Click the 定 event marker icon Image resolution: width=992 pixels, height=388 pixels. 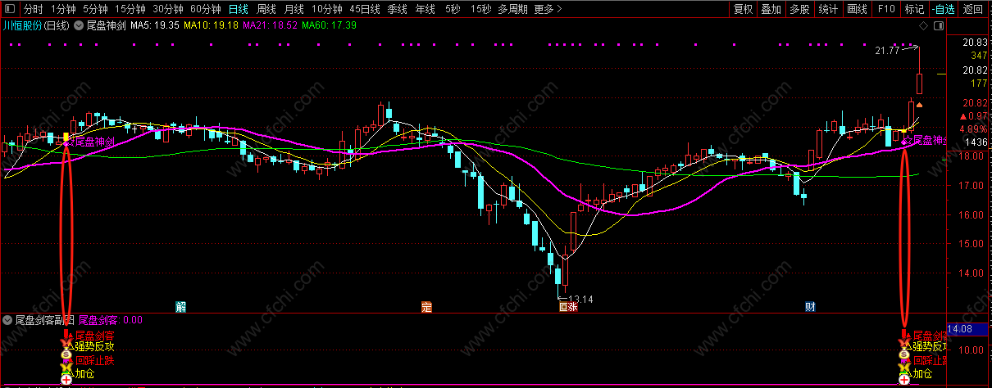[x=425, y=307]
